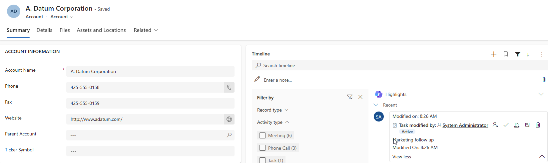Click the plus icon to create timeline record
The height and width of the screenshot is (163, 548).
494,54
